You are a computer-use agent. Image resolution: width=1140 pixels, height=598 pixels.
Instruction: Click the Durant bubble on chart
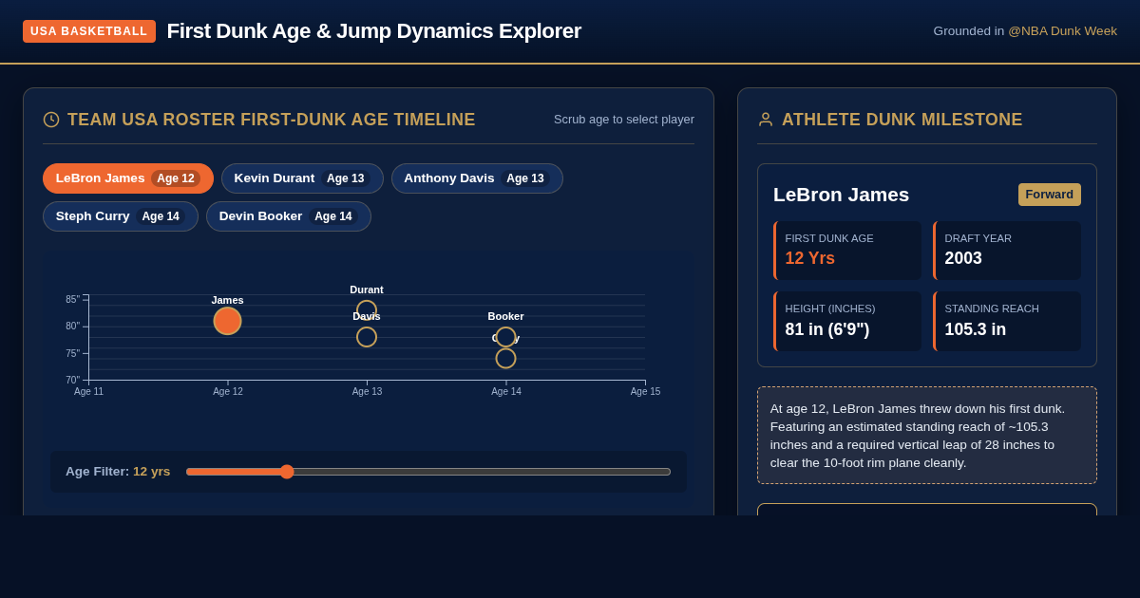(x=367, y=308)
